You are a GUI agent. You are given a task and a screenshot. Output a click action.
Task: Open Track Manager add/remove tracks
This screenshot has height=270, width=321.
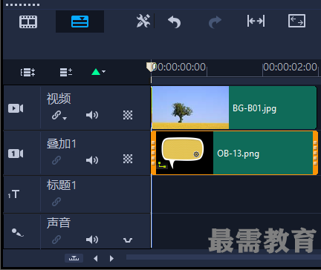pos(66,72)
